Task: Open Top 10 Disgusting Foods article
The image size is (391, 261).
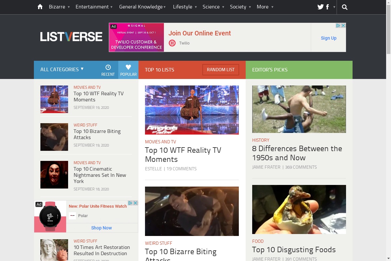Action: pyautogui.click(x=294, y=250)
